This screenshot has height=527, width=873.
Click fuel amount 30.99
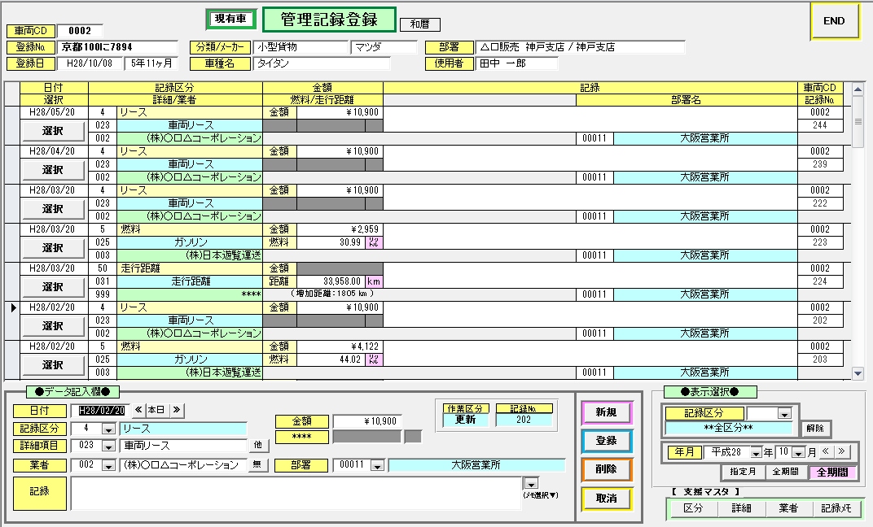pos(331,242)
